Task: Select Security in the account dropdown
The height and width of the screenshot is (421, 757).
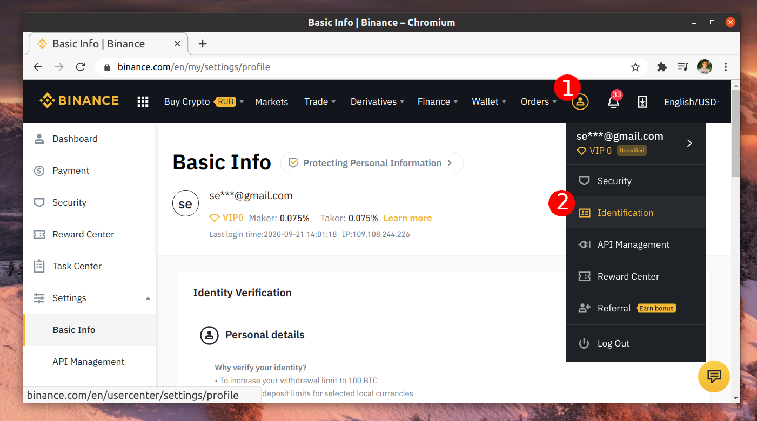Action: [636, 181]
